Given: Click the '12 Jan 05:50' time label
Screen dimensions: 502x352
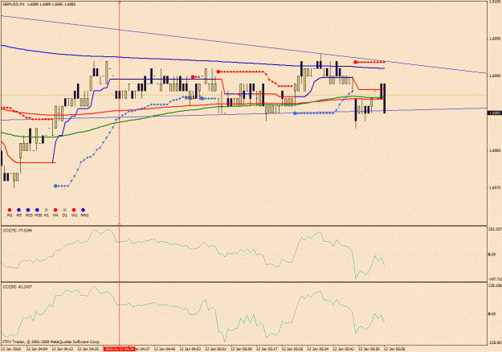Looking at the screenshot, I should (x=369, y=349).
